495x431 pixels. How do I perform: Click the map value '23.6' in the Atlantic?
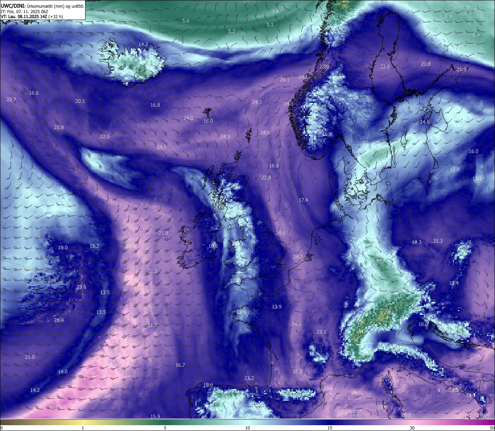pos(81,287)
